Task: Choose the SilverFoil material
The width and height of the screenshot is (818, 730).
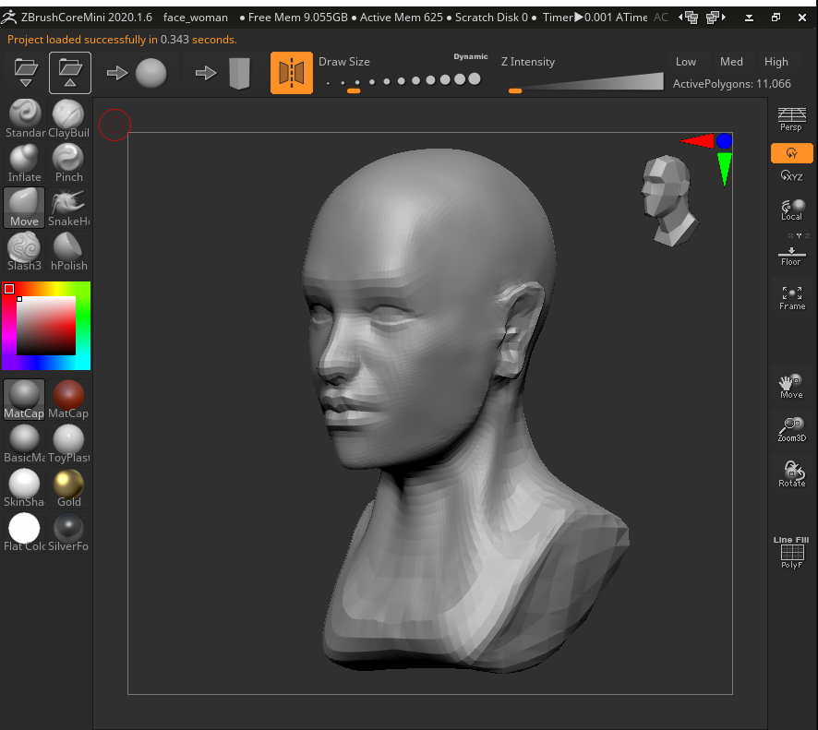Action: tap(68, 532)
